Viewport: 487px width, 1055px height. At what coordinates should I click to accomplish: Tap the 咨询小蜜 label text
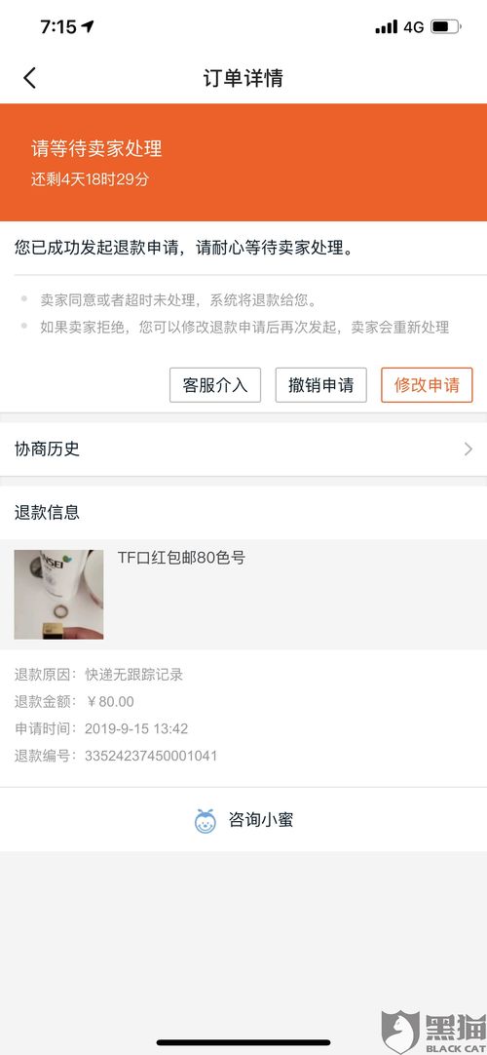pyautogui.click(x=261, y=820)
